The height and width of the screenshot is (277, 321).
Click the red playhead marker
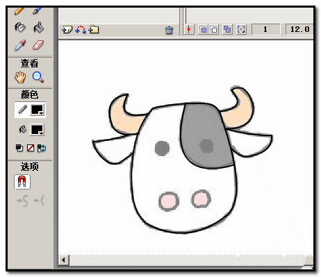pos(186,16)
